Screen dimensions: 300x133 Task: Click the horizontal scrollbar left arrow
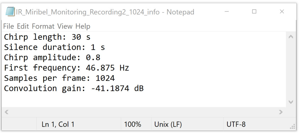click(7, 112)
